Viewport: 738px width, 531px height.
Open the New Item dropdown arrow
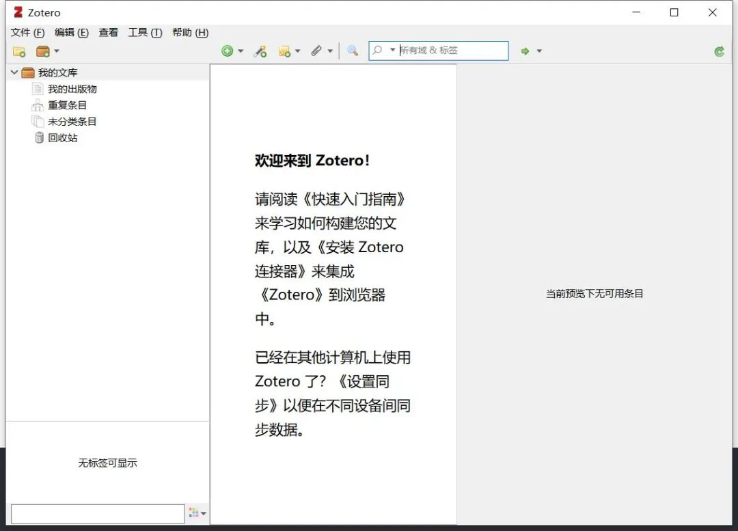(241, 51)
